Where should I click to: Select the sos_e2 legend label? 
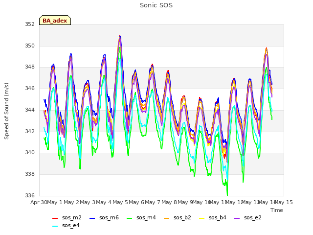tap(252, 217)
